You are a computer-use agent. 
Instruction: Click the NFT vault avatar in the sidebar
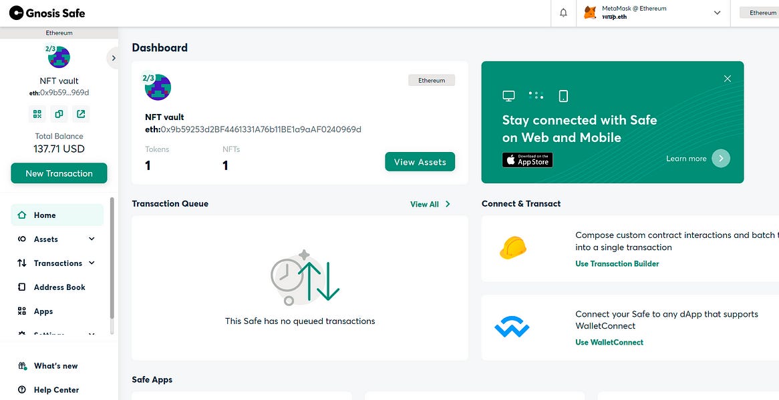[59, 57]
